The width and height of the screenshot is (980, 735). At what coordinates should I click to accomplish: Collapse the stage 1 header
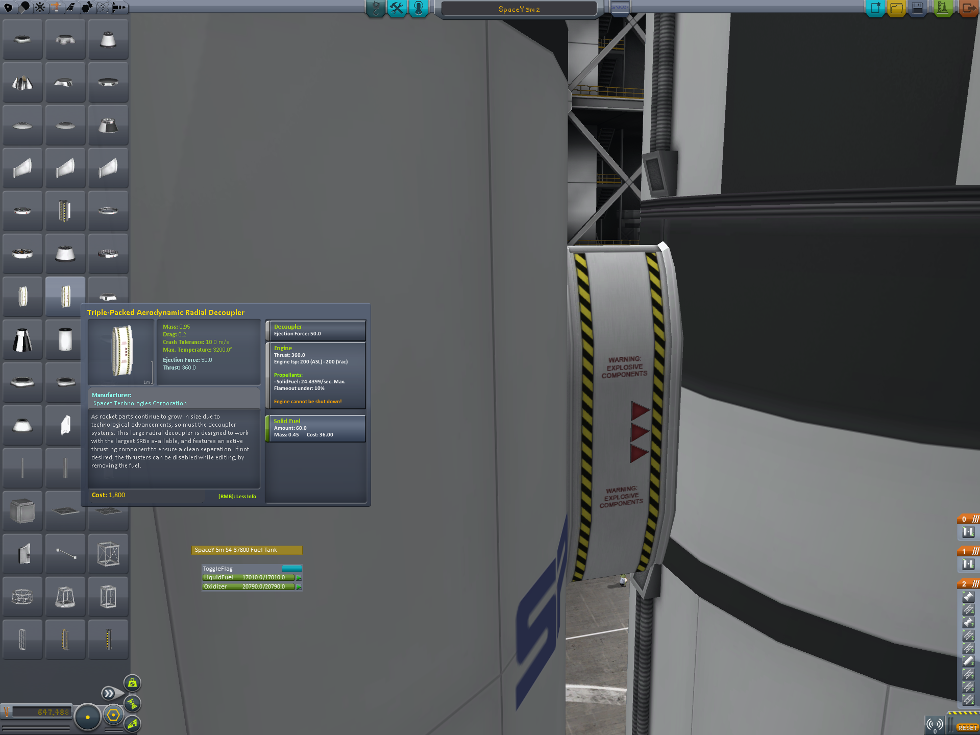[x=968, y=551]
